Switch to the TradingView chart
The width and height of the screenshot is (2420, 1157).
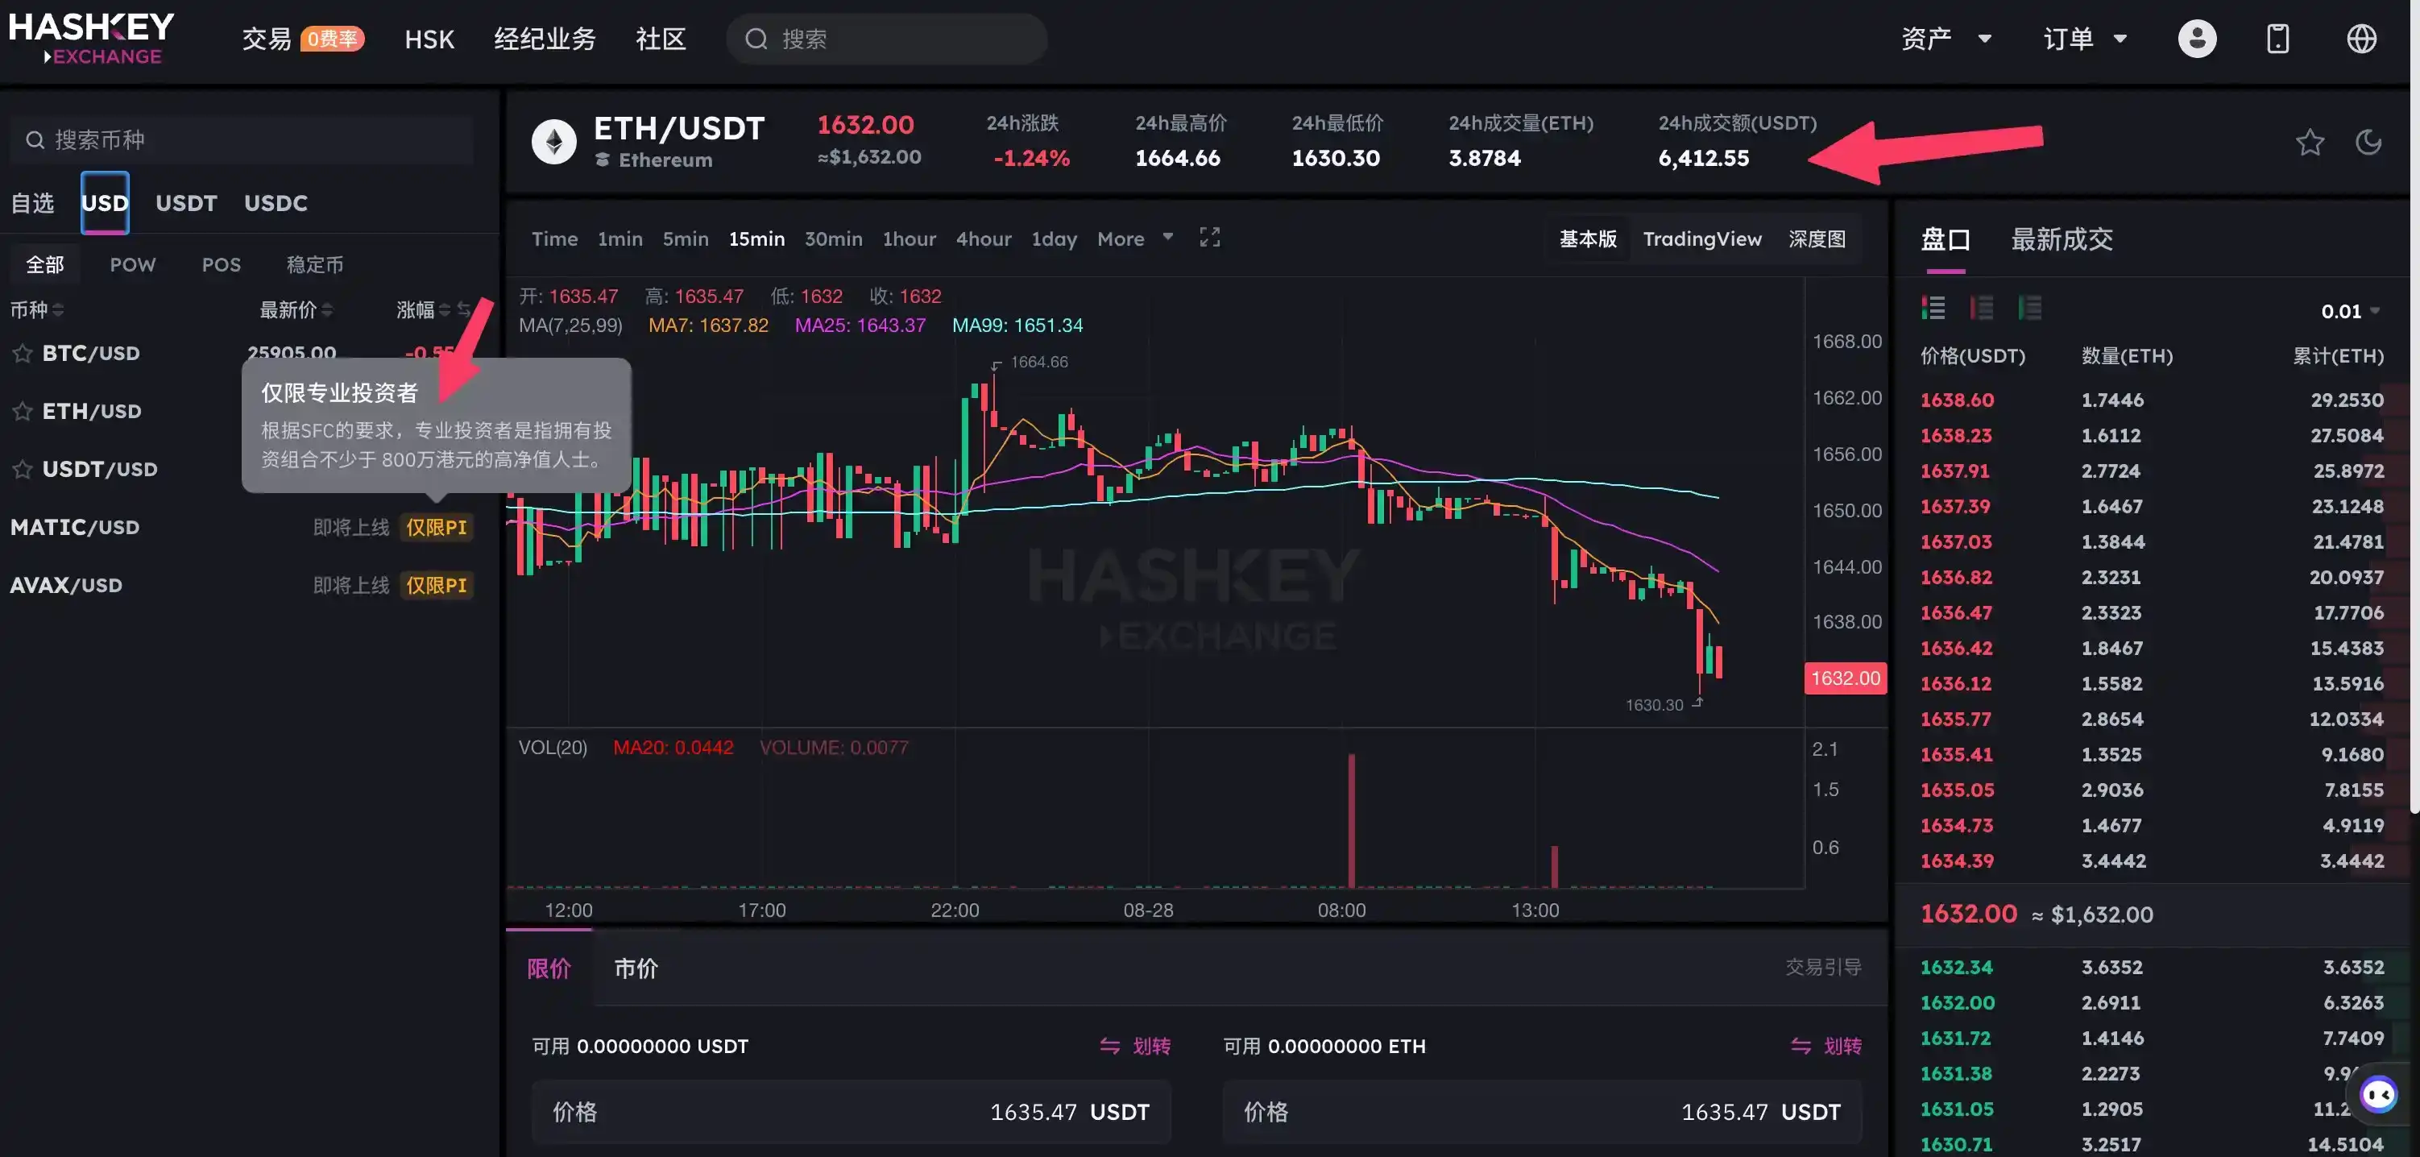[x=1702, y=238]
